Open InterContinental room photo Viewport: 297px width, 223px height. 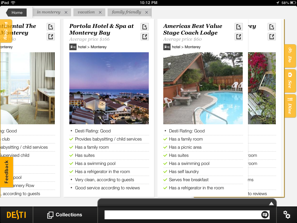pos(28,88)
